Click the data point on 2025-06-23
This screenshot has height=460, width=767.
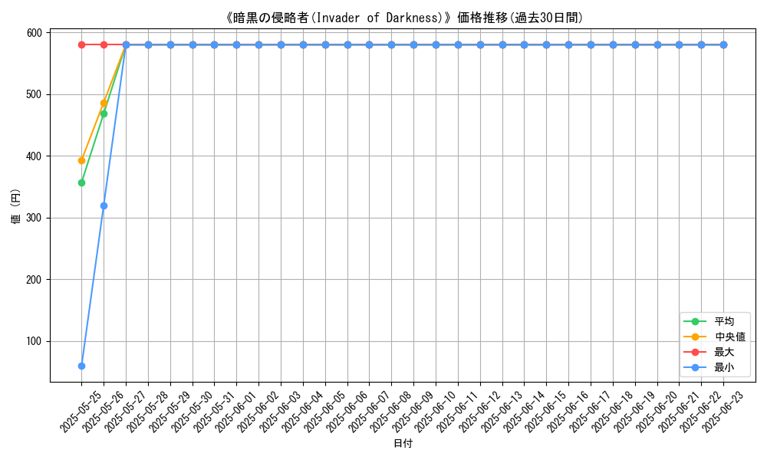pyautogui.click(x=723, y=45)
